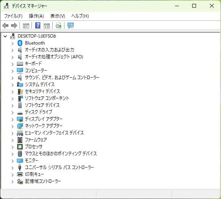Viewport: 221px width, 199px height.
Task: Click the printer icon beside 印刷キュー
Action: [20, 174]
